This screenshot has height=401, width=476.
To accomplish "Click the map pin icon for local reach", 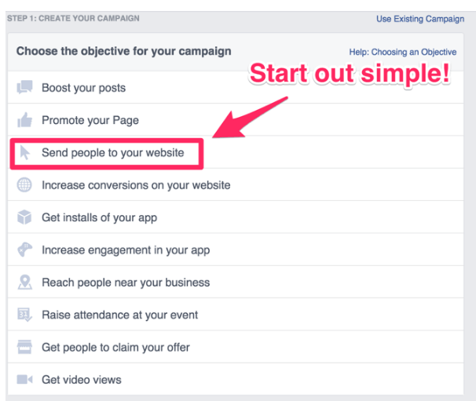I will click(x=25, y=282).
